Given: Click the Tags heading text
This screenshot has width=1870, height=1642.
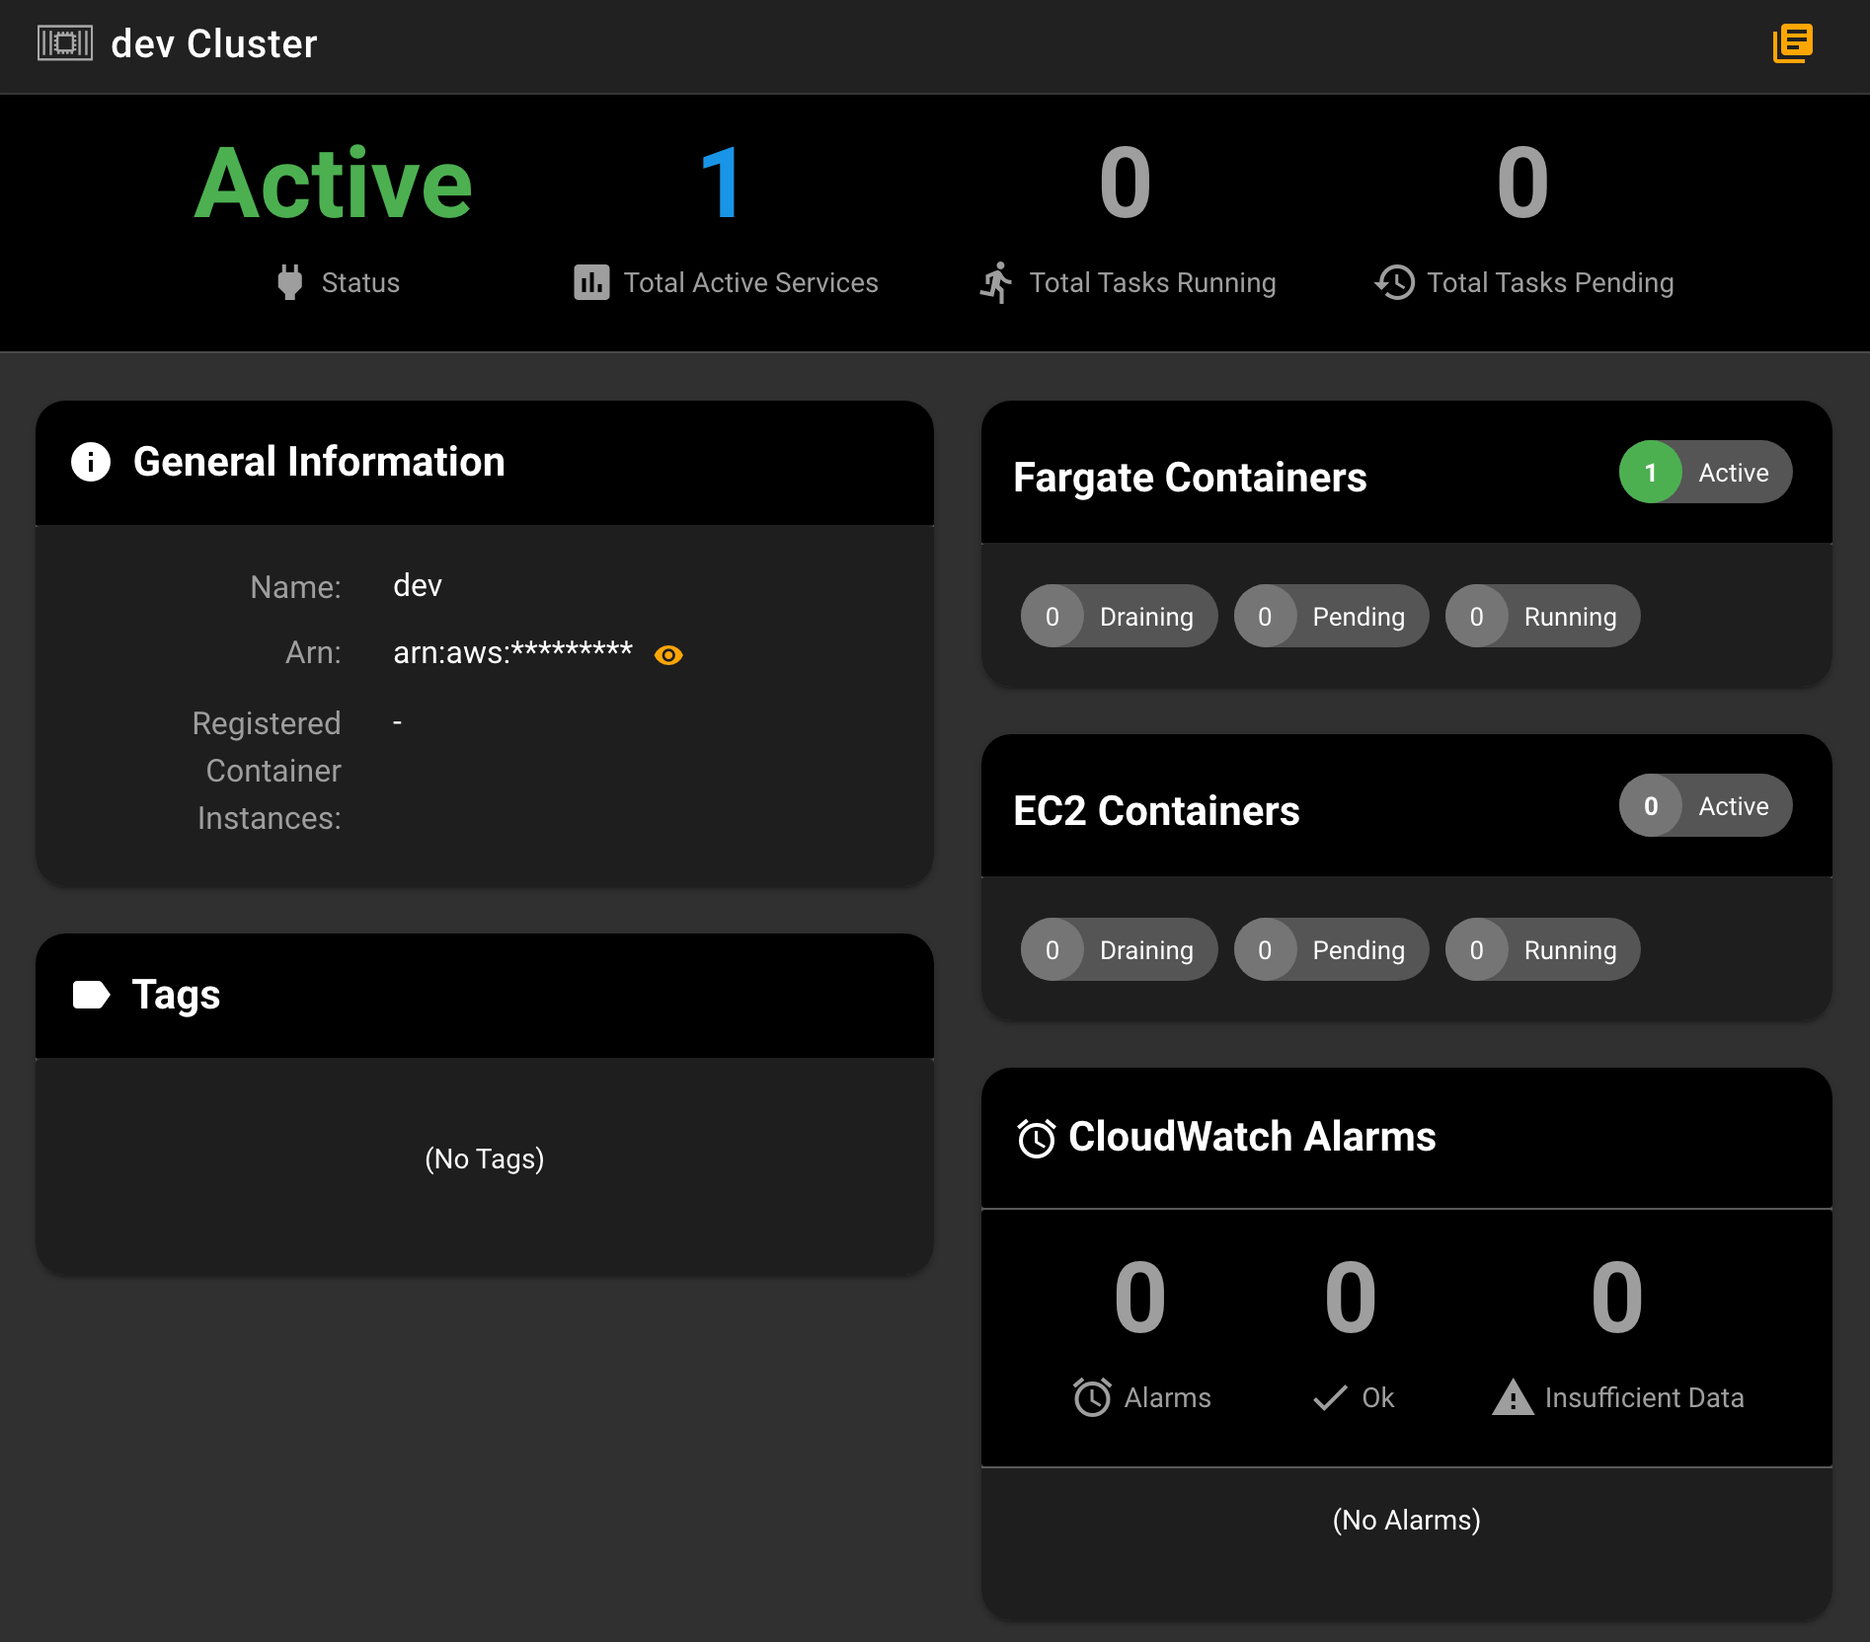Looking at the screenshot, I should point(176,995).
